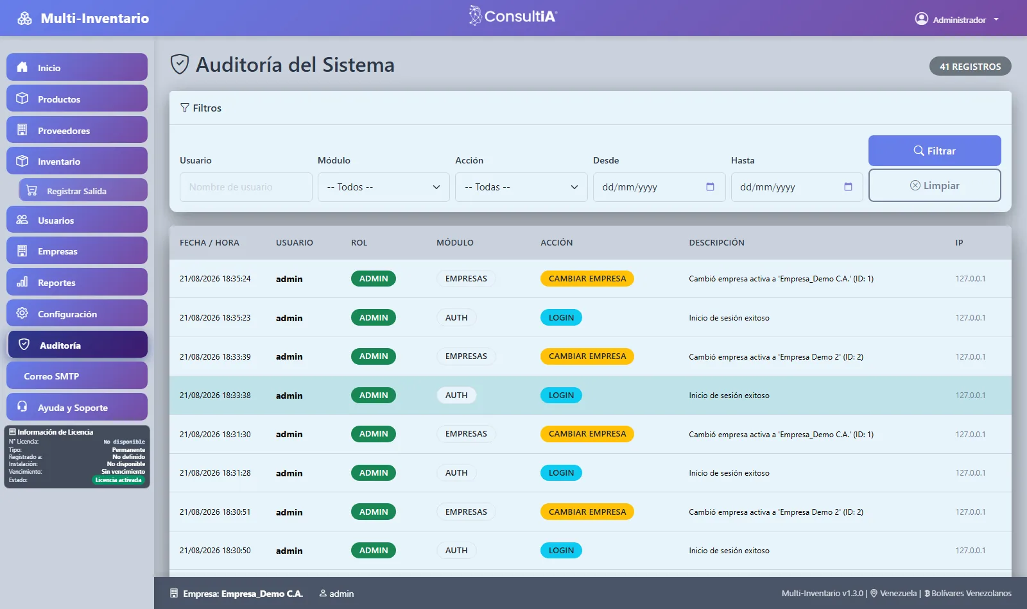Click AUTH module tag at 18:31:28
The width and height of the screenshot is (1027, 609).
[456, 473]
